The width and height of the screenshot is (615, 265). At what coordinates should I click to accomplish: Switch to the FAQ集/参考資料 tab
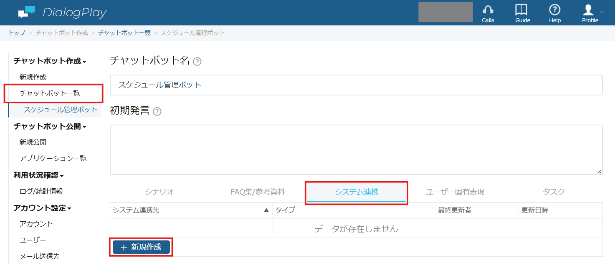pos(258,192)
